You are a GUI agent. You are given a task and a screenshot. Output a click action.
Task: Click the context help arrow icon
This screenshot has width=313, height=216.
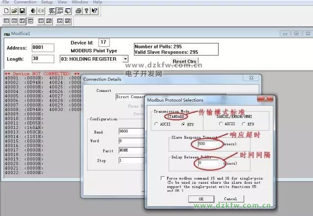click(94, 11)
